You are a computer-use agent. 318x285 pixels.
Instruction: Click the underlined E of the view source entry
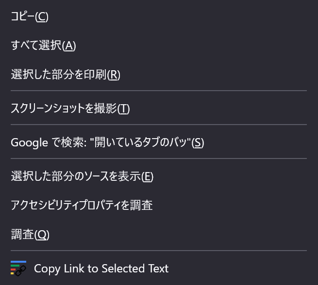click(148, 176)
